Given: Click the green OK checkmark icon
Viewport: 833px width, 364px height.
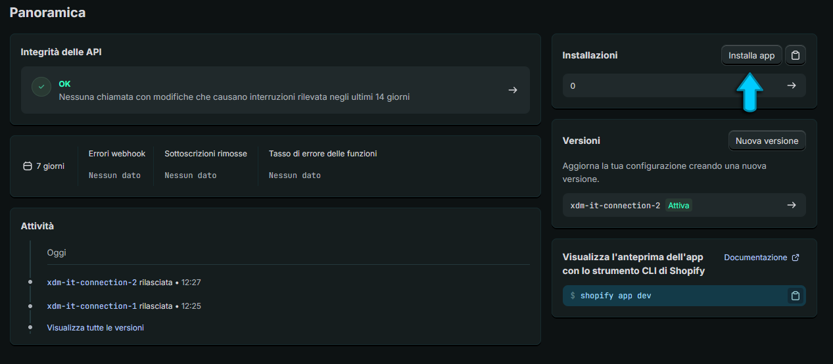Looking at the screenshot, I should click(41, 87).
